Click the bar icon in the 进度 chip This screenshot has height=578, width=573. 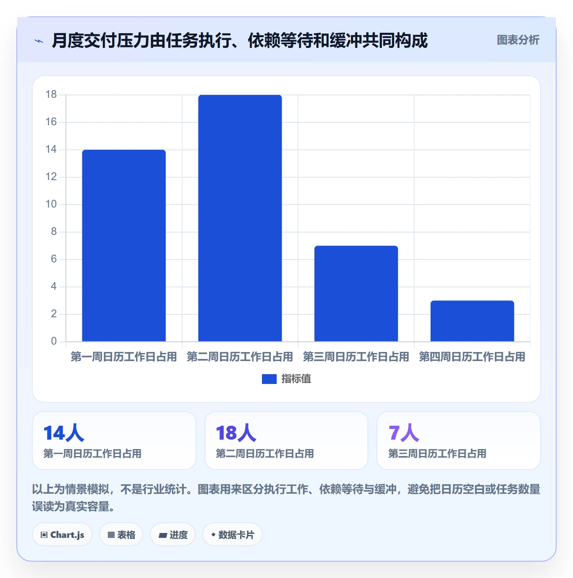pyautogui.click(x=162, y=535)
